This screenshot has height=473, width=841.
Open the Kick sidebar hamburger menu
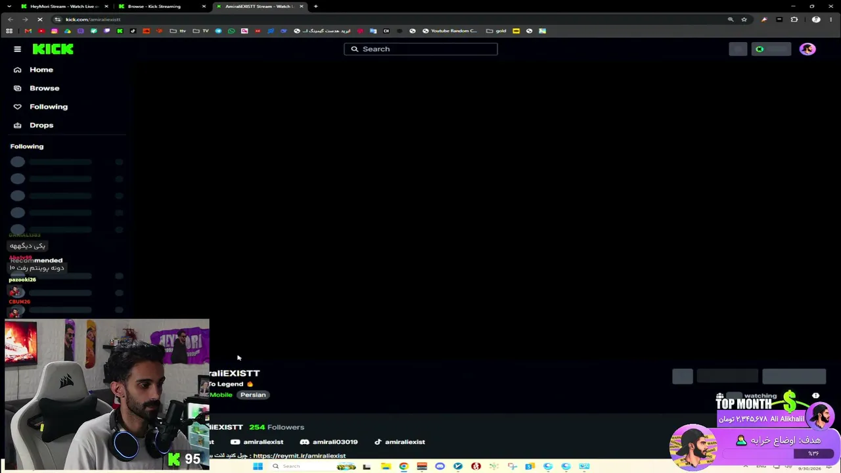[17, 49]
